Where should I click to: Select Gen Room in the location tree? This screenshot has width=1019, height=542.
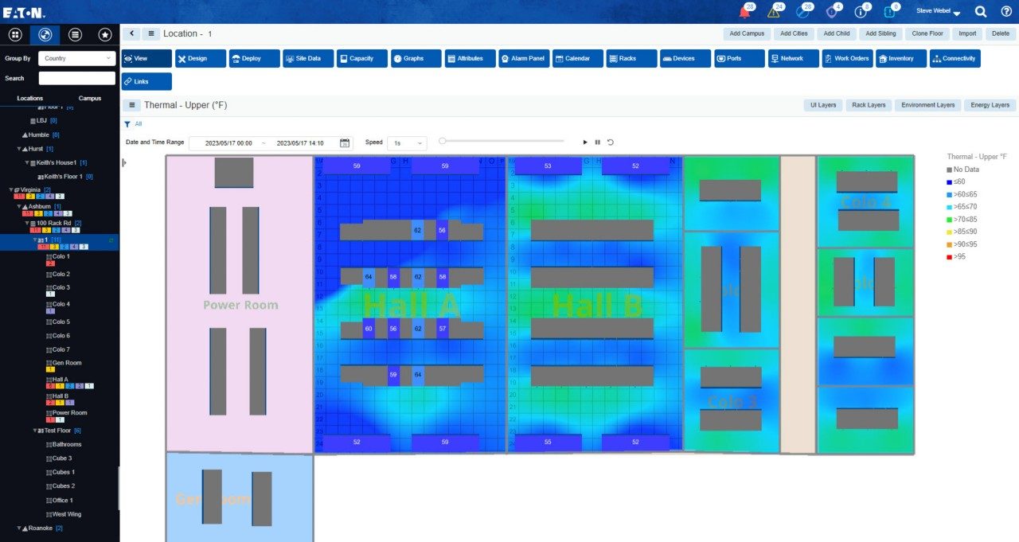pos(67,363)
